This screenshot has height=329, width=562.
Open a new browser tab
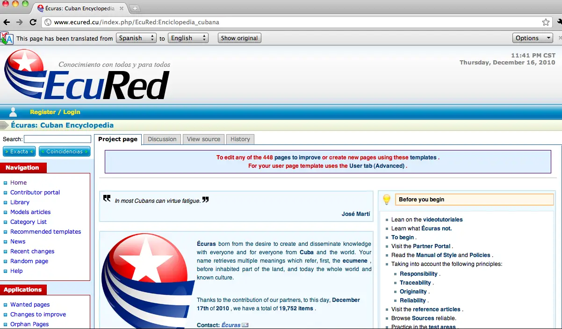click(x=134, y=8)
